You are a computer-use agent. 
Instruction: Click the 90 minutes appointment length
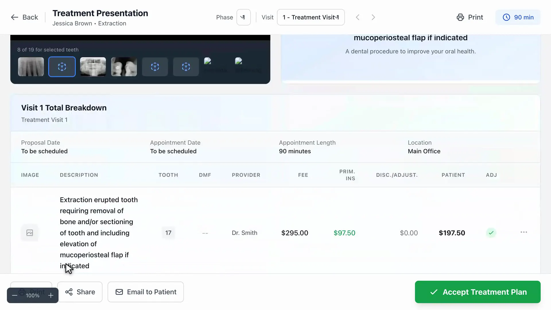pos(295,151)
